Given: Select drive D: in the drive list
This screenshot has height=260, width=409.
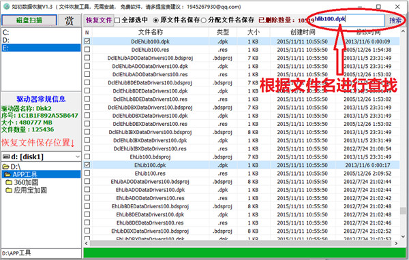Looking at the screenshot, I should (41, 40).
